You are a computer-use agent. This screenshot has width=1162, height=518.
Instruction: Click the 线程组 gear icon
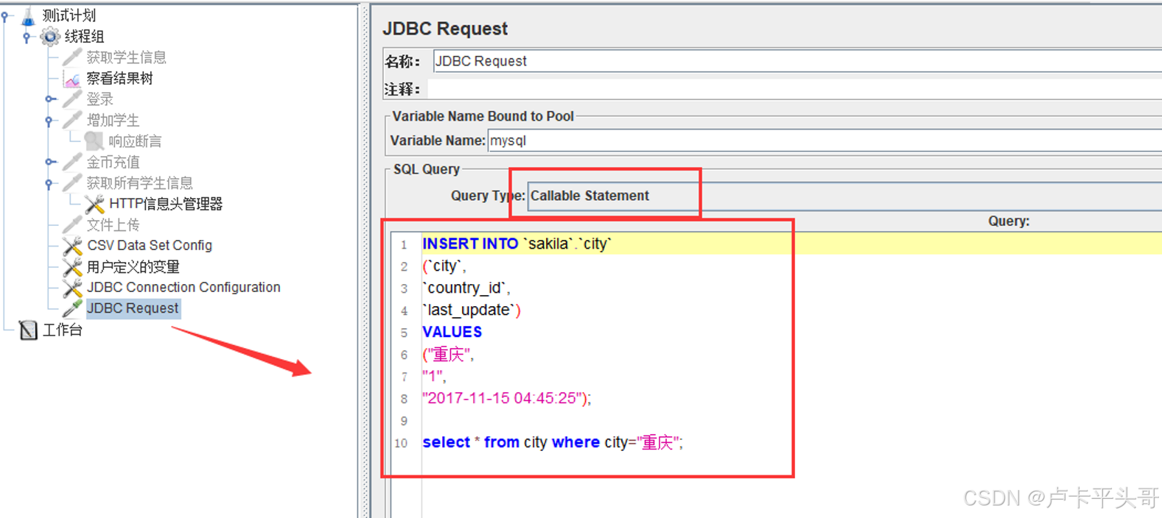coord(50,36)
